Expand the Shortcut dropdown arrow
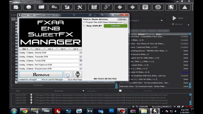Image resolution: width=203 pixels, height=114 pixels. pos(188,25)
